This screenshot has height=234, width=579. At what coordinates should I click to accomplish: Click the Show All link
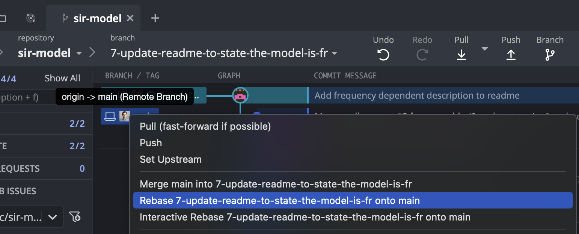coord(62,78)
